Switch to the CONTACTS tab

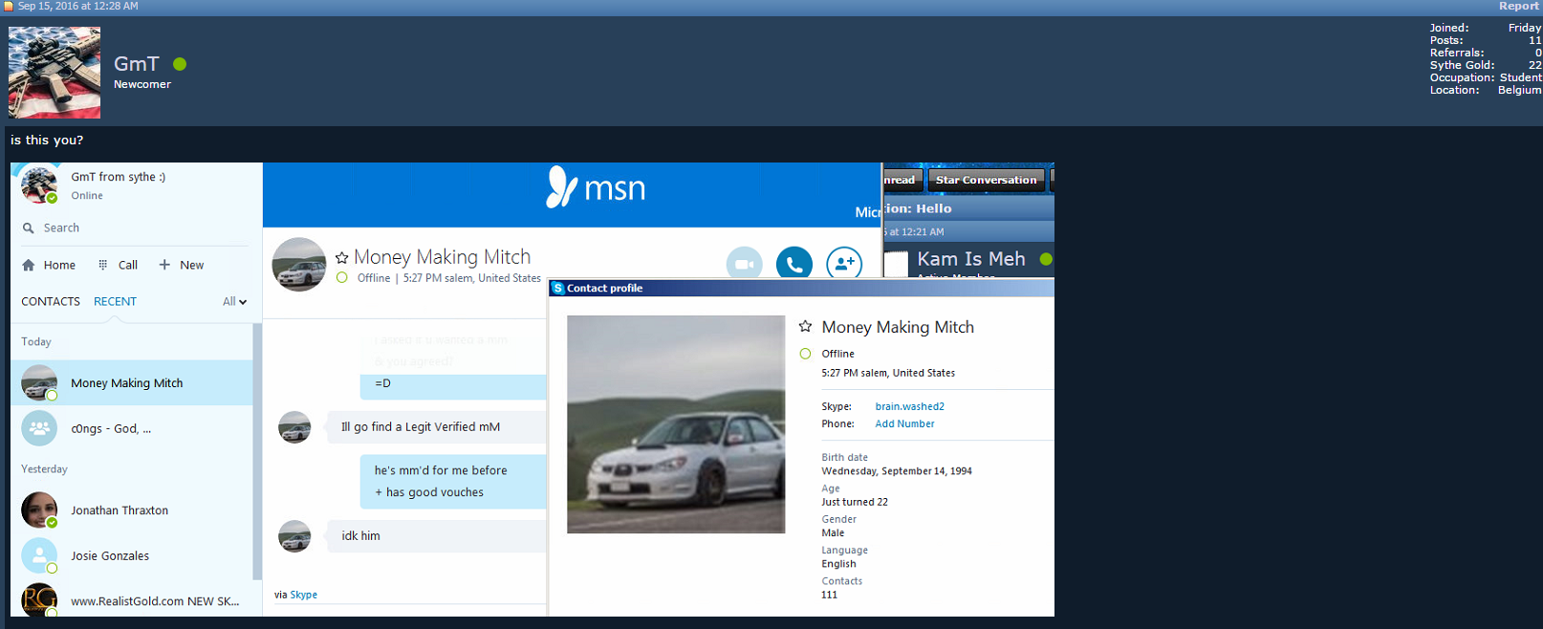tap(51, 301)
